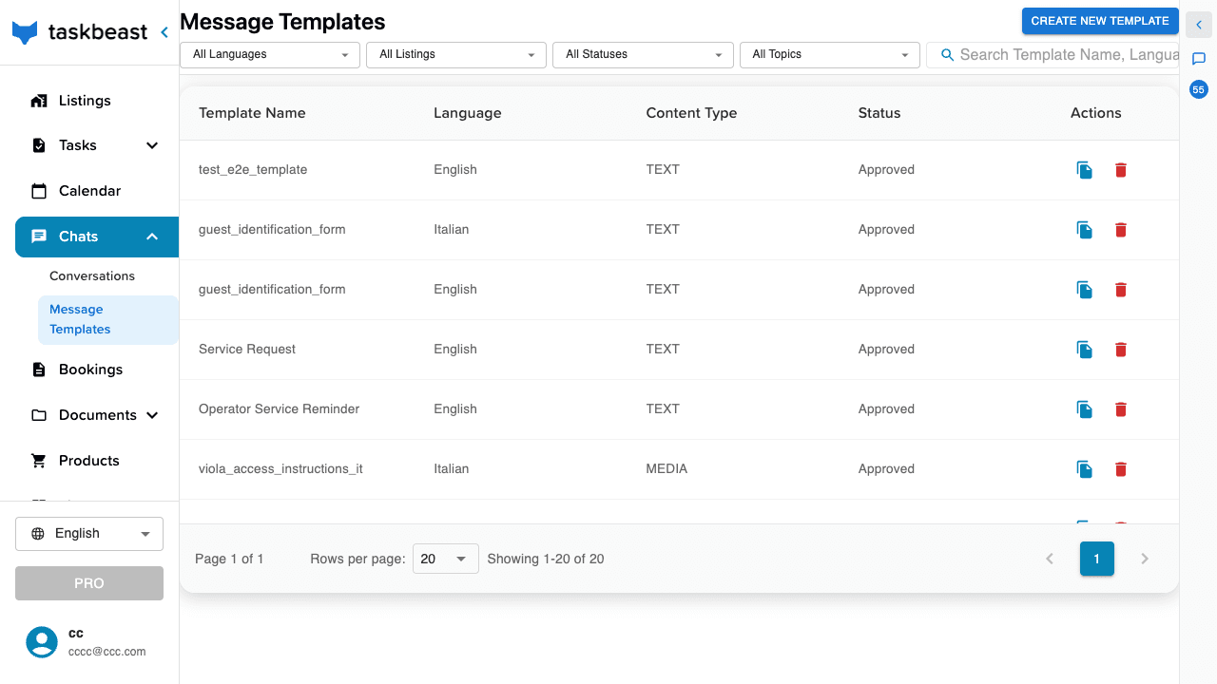The height and width of the screenshot is (684, 1217).
Task: Copy the English guest_identification_form template
Action: [x=1084, y=290]
